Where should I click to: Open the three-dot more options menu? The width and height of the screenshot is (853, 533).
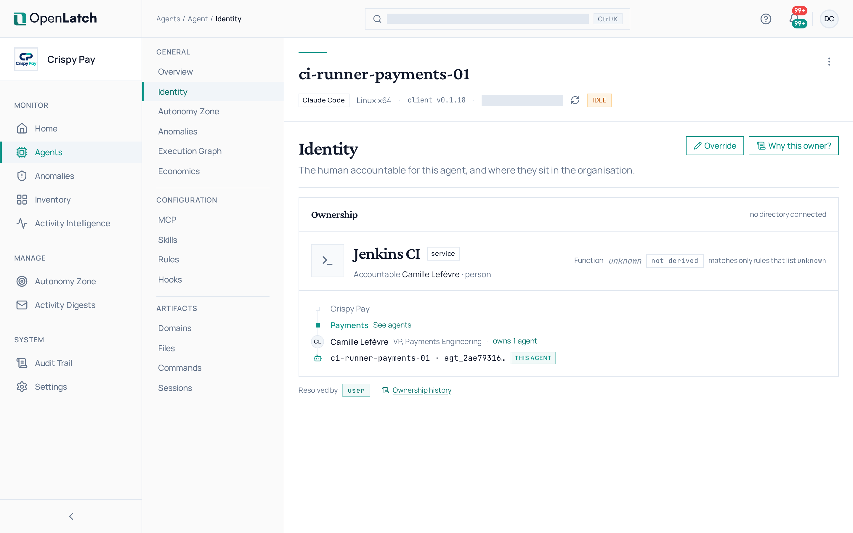(829, 62)
